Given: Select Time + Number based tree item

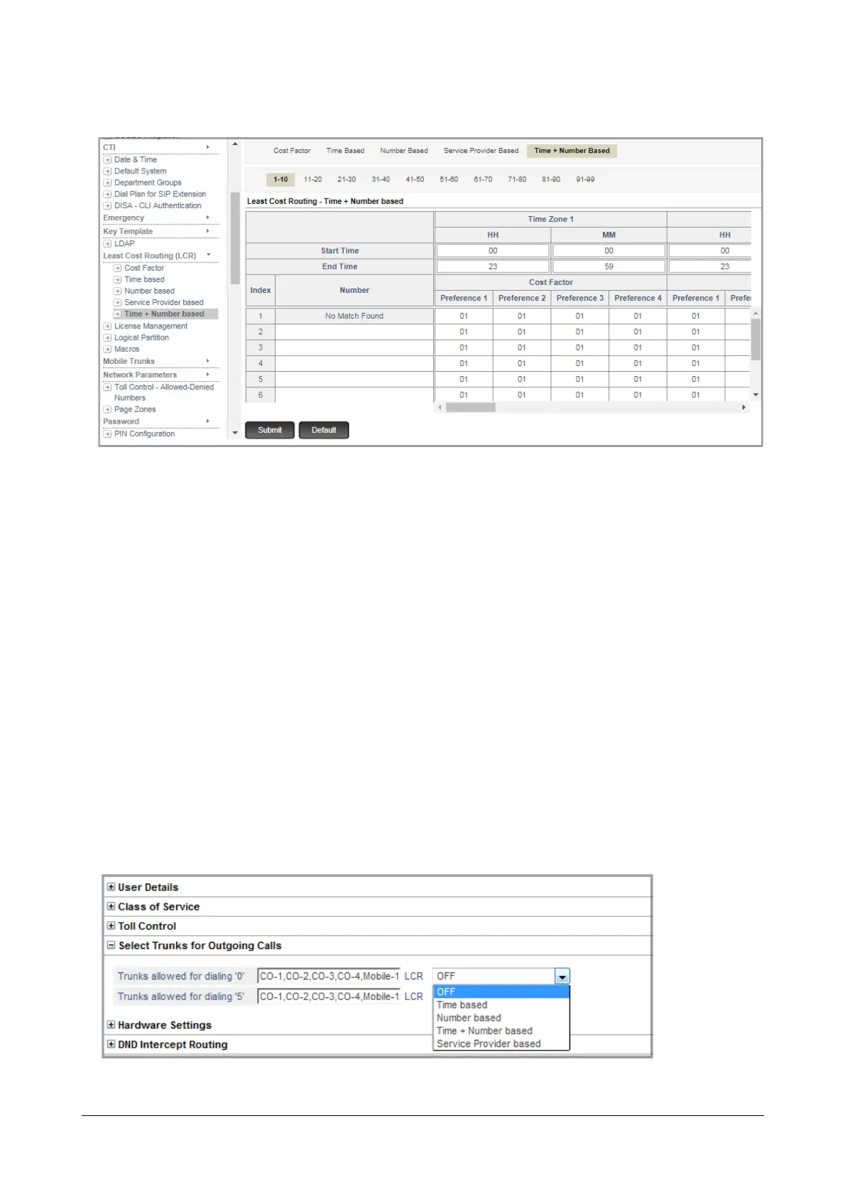Looking at the screenshot, I should (164, 313).
